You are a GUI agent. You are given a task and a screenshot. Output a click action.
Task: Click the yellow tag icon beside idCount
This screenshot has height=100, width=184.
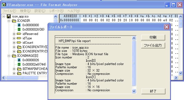19,43
